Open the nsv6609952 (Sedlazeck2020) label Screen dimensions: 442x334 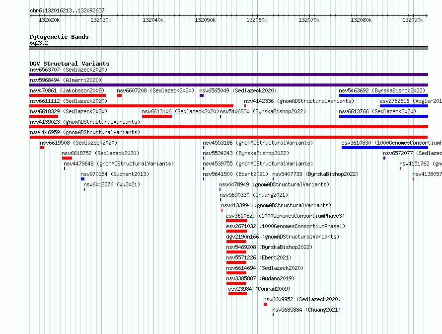tap(302, 299)
